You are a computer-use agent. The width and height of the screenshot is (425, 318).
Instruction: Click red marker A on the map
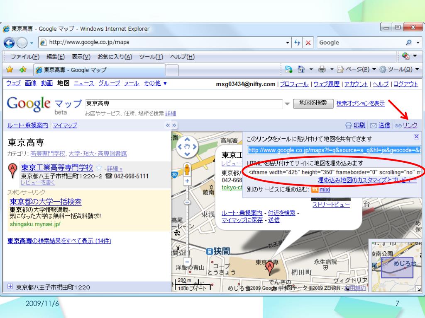[x=270, y=268]
